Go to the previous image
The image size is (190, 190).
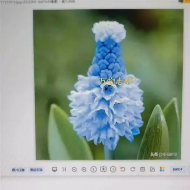(x=94, y=169)
